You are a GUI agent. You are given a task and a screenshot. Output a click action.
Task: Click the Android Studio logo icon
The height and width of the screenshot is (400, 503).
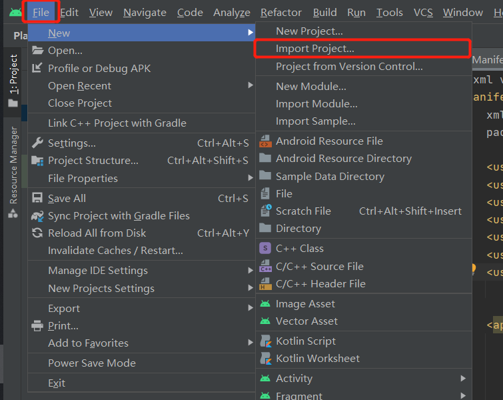click(x=15, y=12)
